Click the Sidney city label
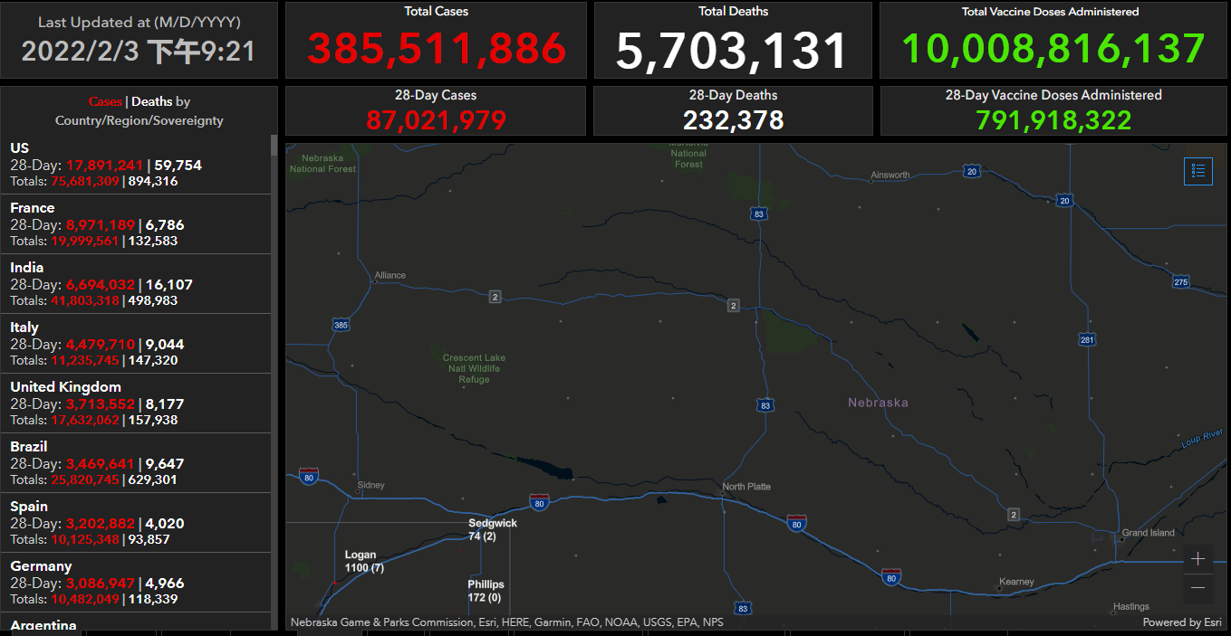The image size is (1231, 636). tap(371, 485)
